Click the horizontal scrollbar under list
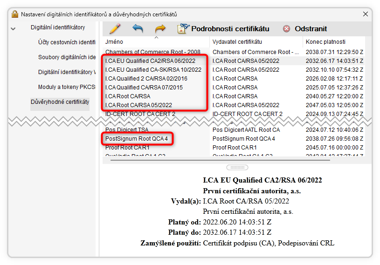Image resolution: width=380 pixels, height=265 pixels. tap(220, 160)
